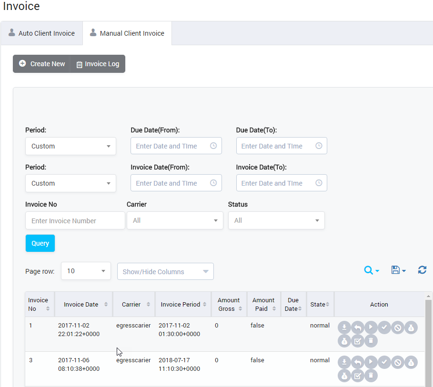Switch to the Auto Client Invoice tab
The height and width of the screenshot is (387, 433).
point(41,33)
